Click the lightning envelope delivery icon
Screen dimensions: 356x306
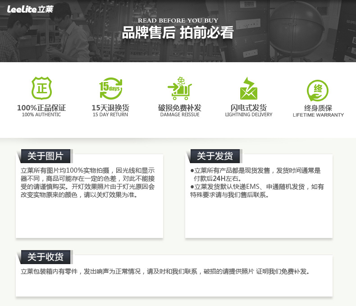pos(249,88)
